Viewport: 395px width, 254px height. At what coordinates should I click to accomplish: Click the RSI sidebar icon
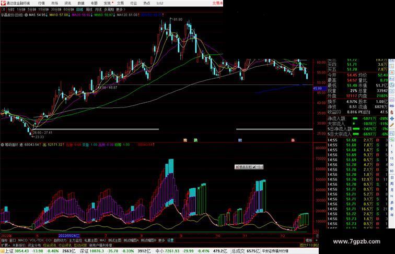coord(392,106)
